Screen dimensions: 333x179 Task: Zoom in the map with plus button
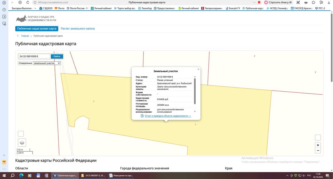pyautogui.click(x=318, y=145)
